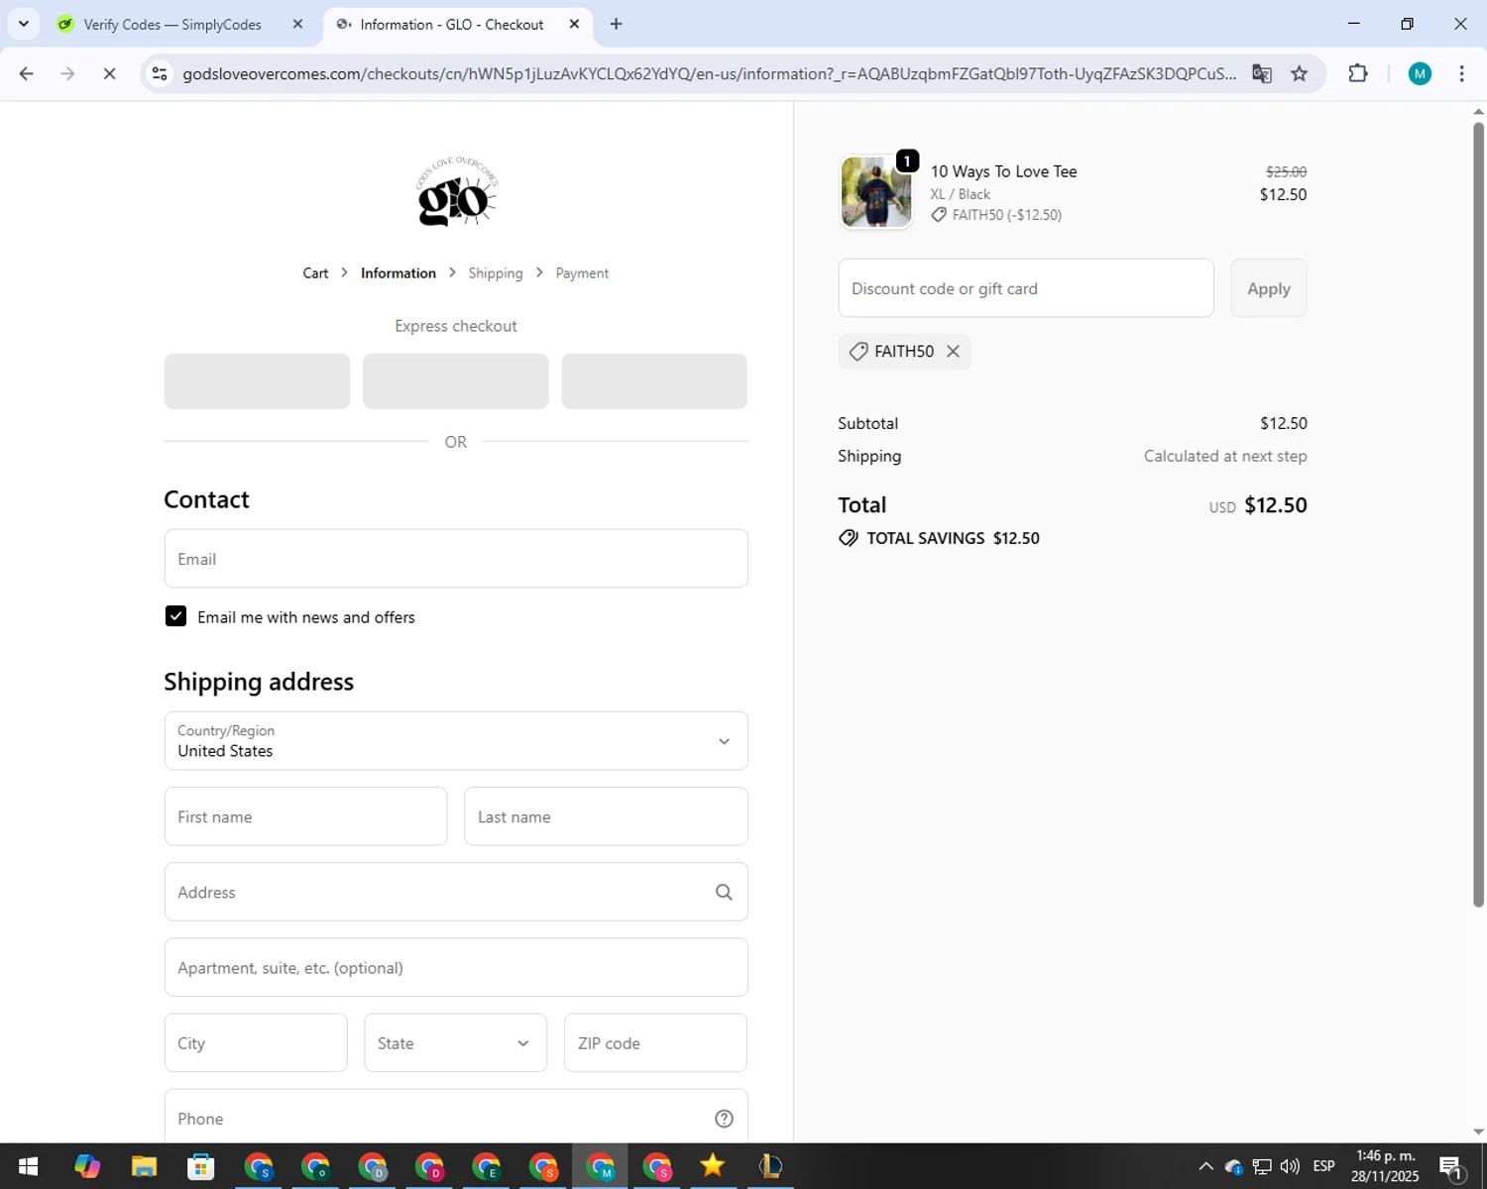Open Microsoft Store from the taskbar
The height and width of the screenshot is (1189, 1487).
(201, 1166)
